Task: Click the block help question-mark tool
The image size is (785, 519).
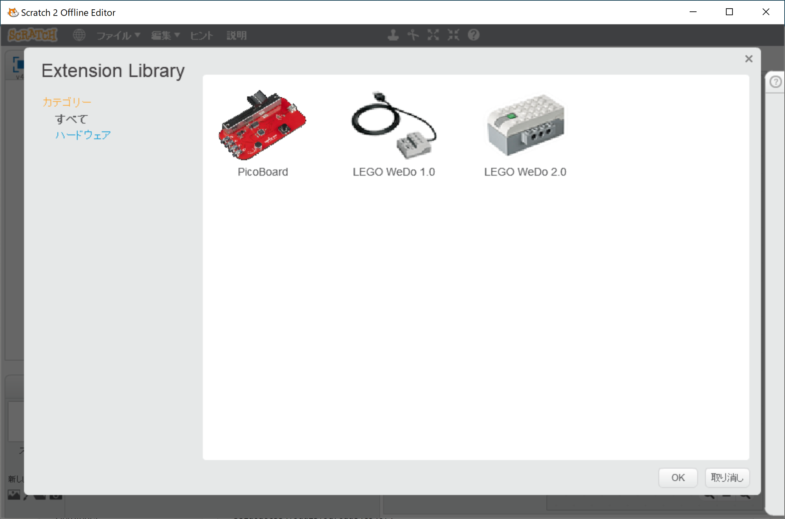Action: pyautogui.click(x=474, y=35)
